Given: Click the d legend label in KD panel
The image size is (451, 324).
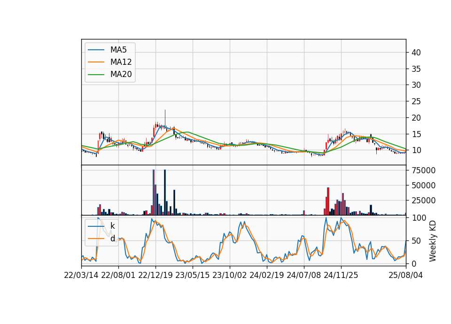Looking at the screenshot, I should pyautogui.click(x=112, y=239).
